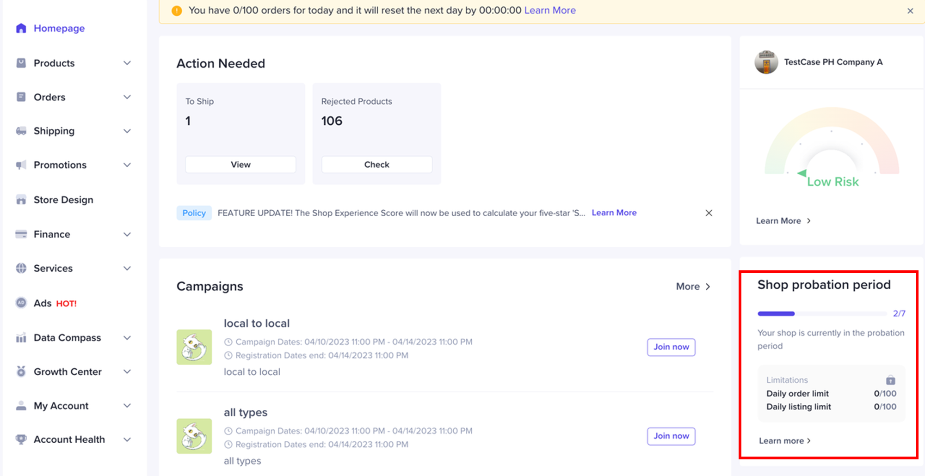Select the Account Health trophy icon
Screen dimensions: 925x476
click(21, 439)
